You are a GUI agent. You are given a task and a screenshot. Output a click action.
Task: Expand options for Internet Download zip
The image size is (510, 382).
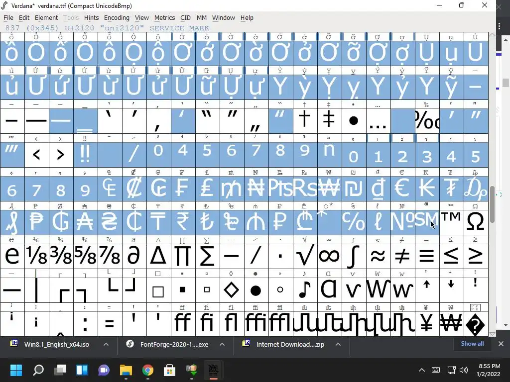[338, 344]
